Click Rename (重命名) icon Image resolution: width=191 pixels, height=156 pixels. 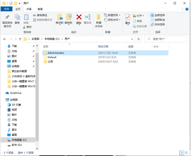[x=87, y=19]
